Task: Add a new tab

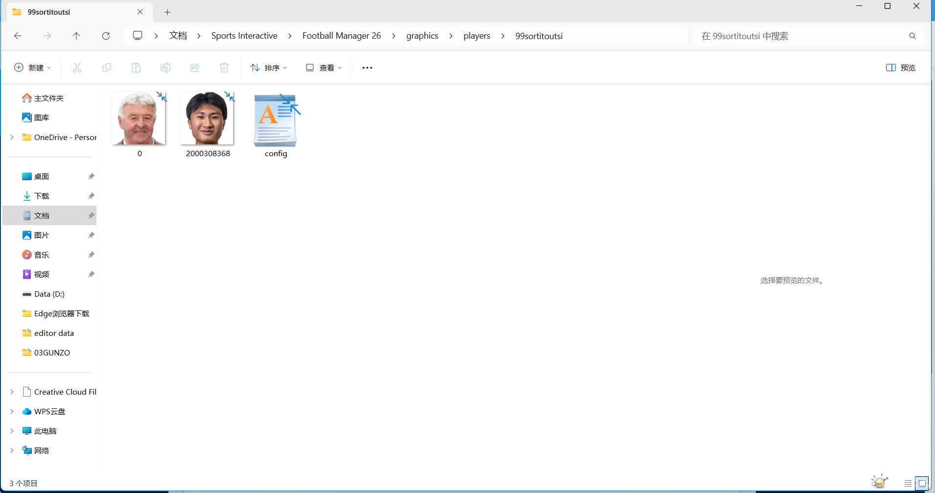Action: 167,12
